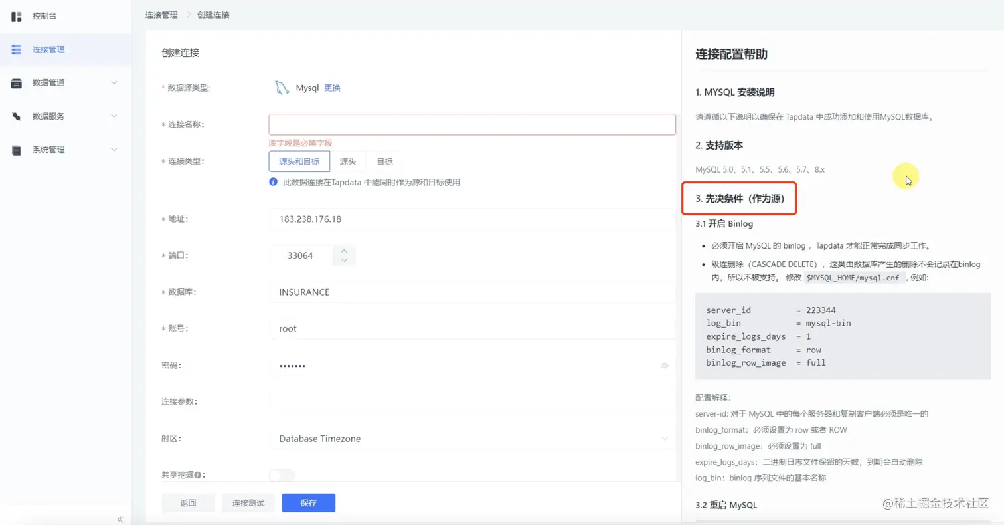
Task: Click the binlog_row_image = full code line
Action: tap(766, 363)
